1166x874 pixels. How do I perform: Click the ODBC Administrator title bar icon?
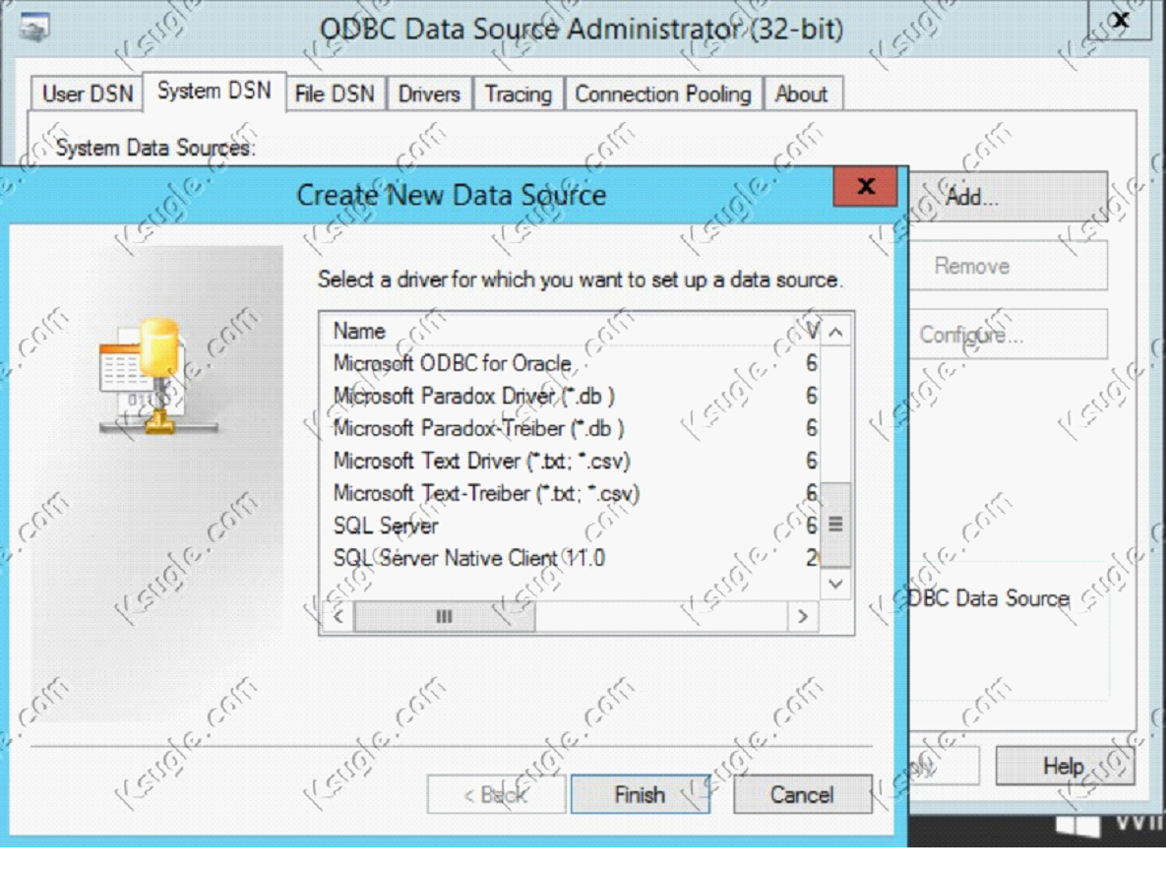tap(34, 27)
